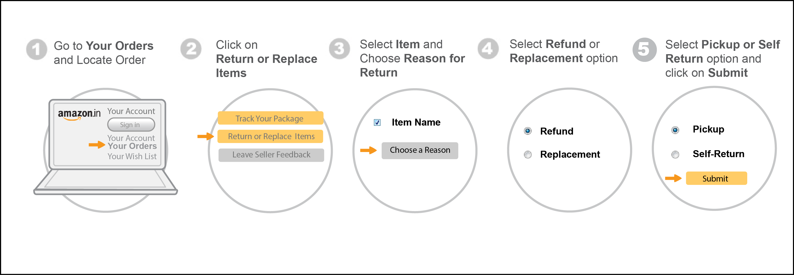
Task: Click the step 2 number badge
Action: click(191, 49)
